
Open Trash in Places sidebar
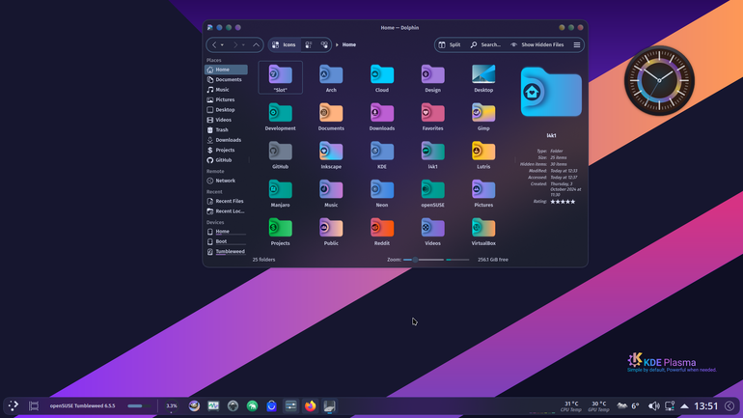[x=226, y=130]
